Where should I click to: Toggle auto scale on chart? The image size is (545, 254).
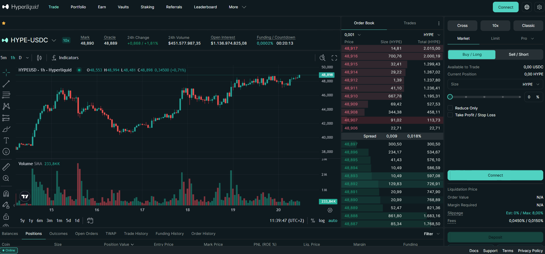333,221
